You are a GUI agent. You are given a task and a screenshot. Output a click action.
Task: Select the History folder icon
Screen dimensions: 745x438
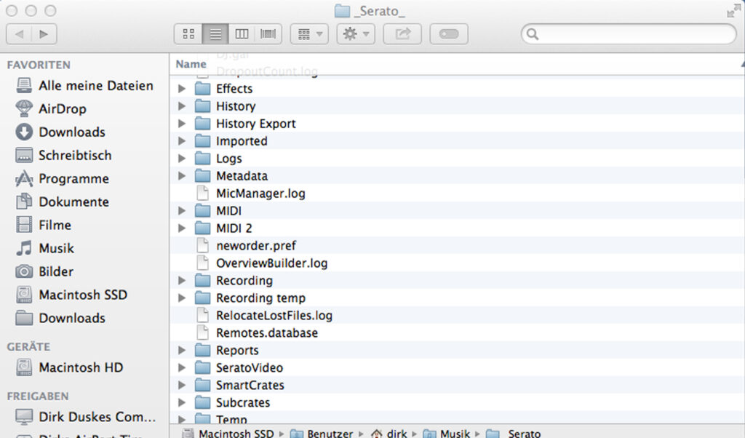tap(202, 106)
